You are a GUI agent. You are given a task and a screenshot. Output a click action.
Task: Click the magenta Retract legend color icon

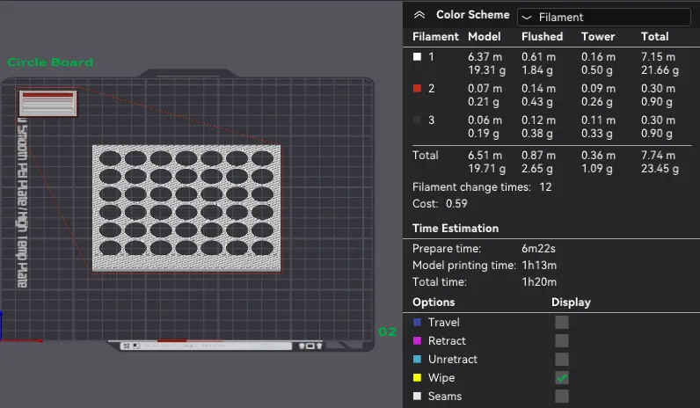(x=417, y=340)
